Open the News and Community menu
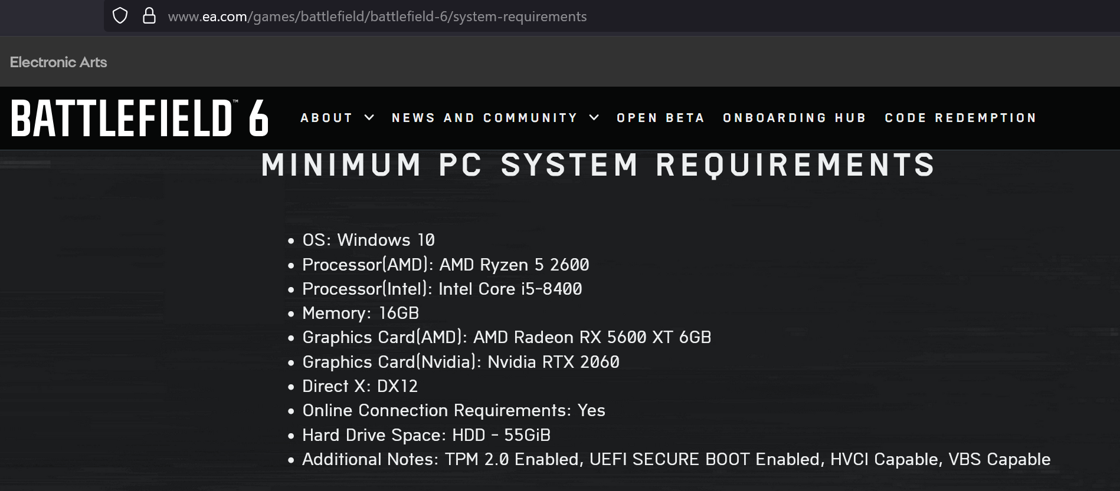Screen dimensions: 1120x491 484,118
